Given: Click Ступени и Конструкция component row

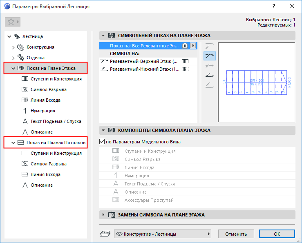Looking at the screenshot, I should tap(197, 151).
